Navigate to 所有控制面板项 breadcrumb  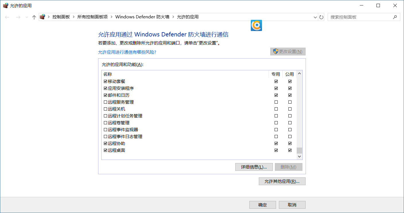click(92, 17)
